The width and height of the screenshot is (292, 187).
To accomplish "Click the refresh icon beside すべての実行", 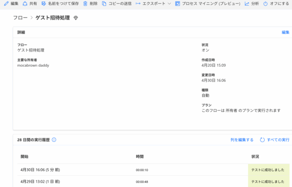I will tap(262, 140).
